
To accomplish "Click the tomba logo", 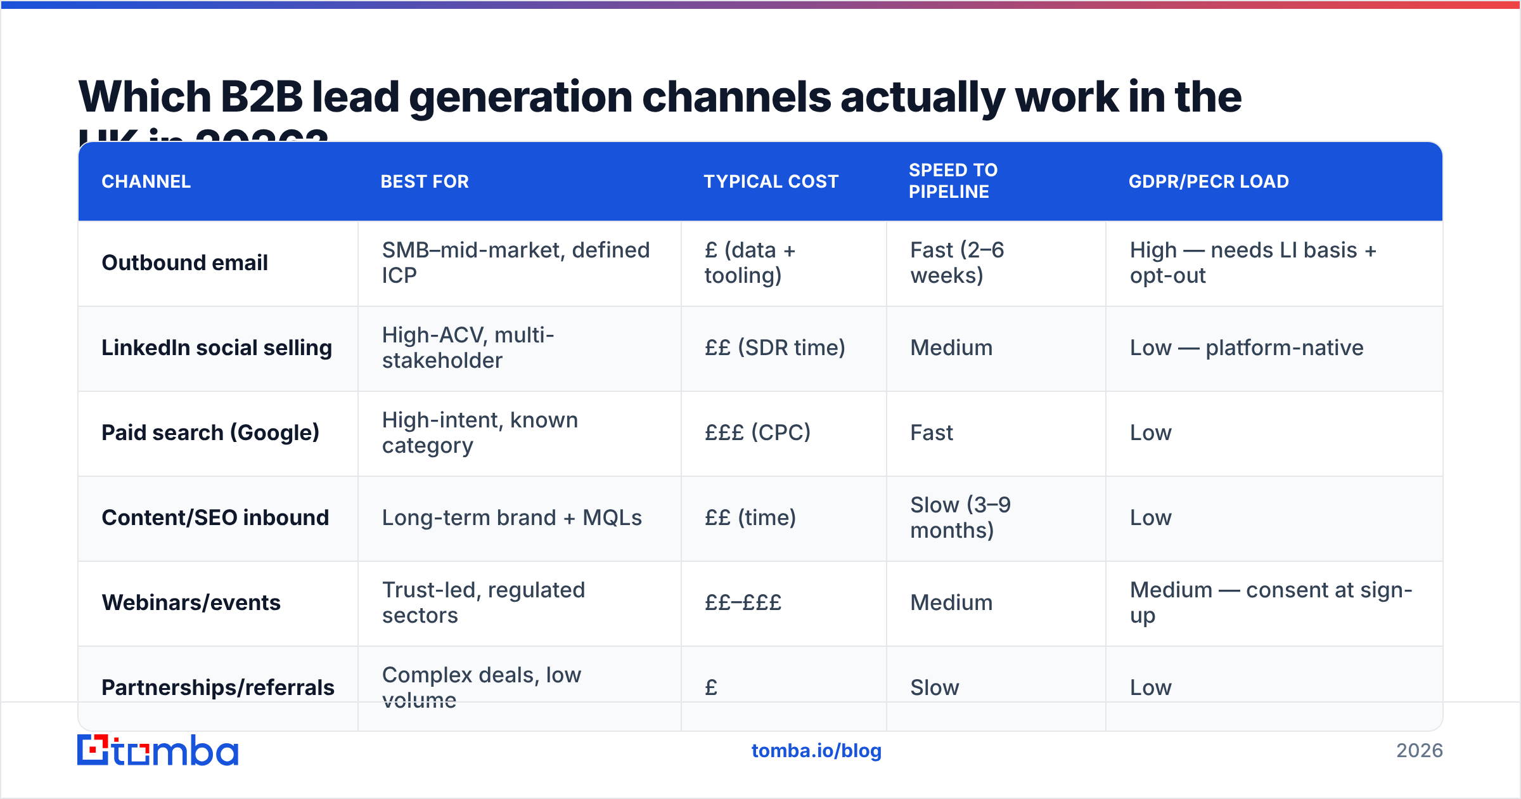I will [x=158, y=750].
